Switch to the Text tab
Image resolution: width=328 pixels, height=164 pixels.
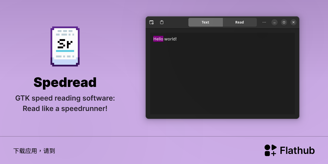[205, 22]
